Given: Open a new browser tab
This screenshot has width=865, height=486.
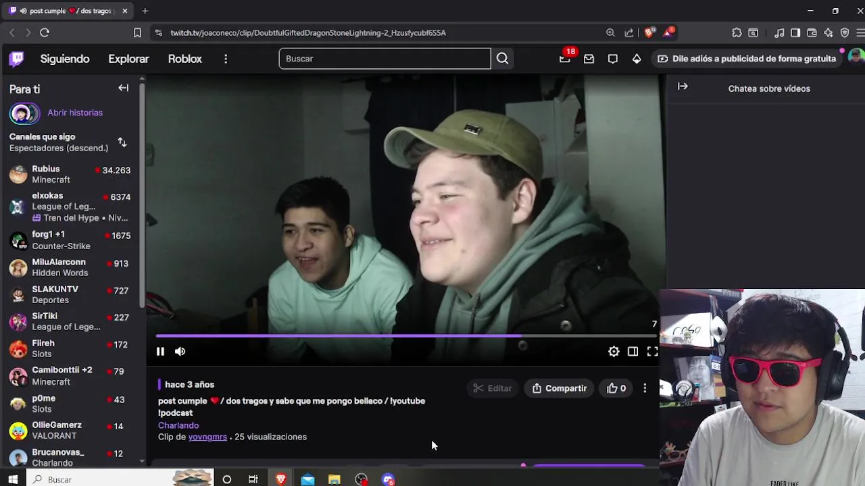Looking at the screenshot, I should point(145,11).
